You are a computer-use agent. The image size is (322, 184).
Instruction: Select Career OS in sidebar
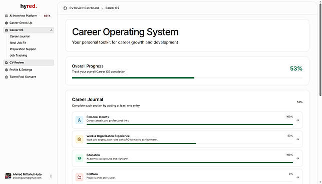[x=29, y=30]
